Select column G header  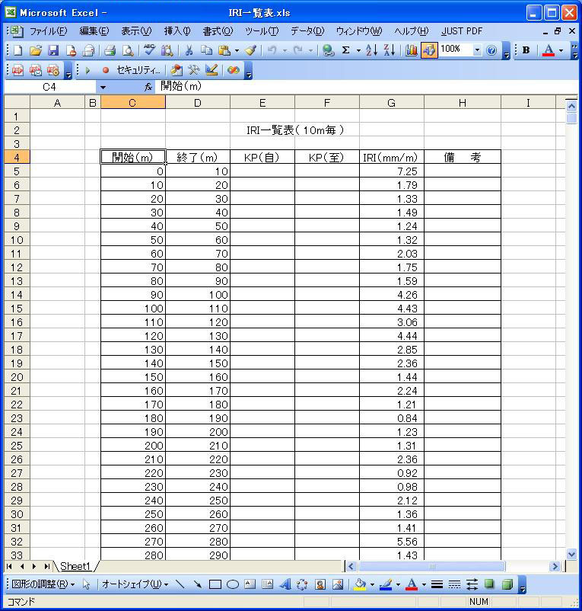(x=391, y=103)
